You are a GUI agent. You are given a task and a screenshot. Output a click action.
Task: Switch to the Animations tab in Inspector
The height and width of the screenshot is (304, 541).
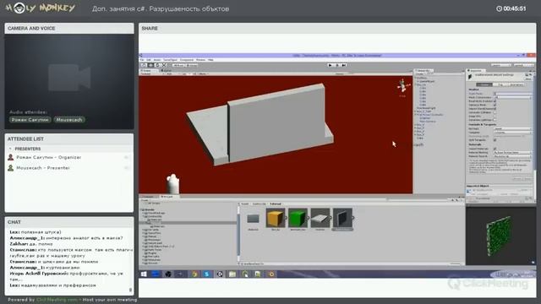(x=516, y=84)
